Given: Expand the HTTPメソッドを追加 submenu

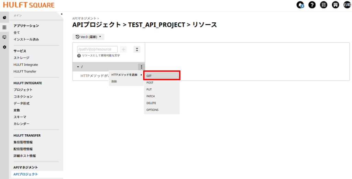Looking at the screenshot, I should click(x=126, y=75).
